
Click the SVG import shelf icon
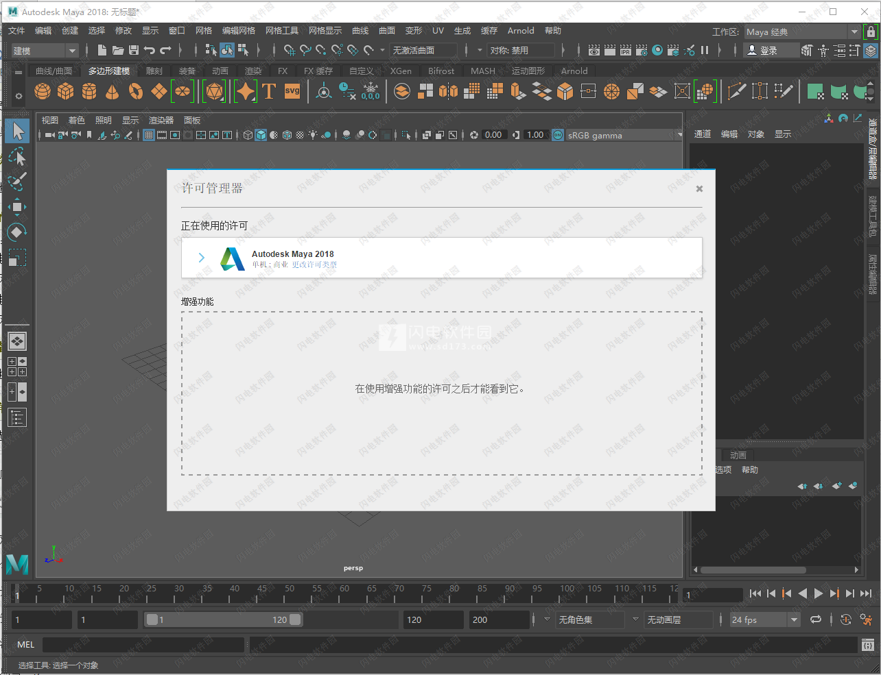coord(292,91)
